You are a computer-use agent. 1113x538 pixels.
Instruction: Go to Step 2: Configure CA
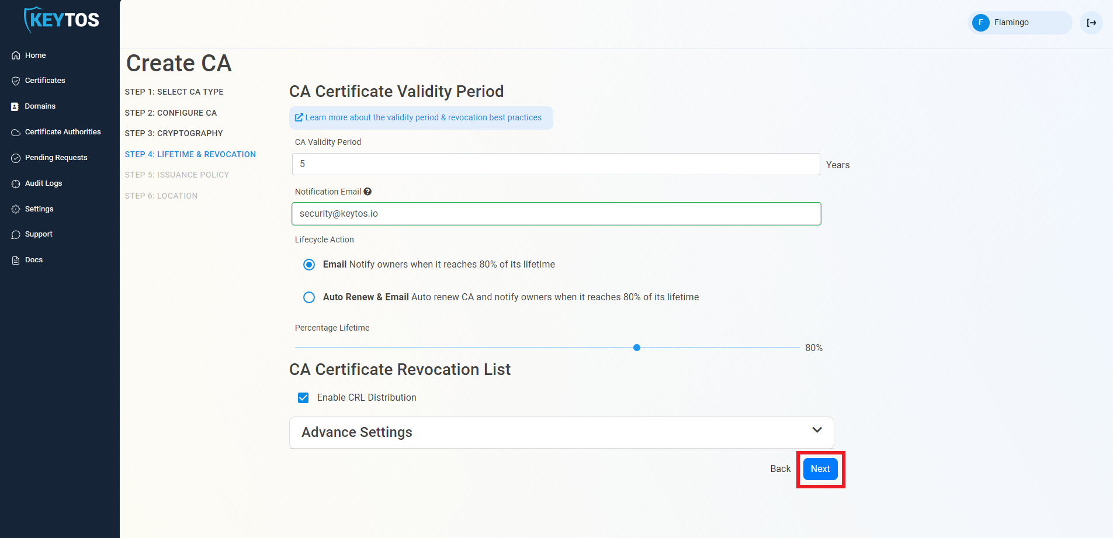pos(171,113)
